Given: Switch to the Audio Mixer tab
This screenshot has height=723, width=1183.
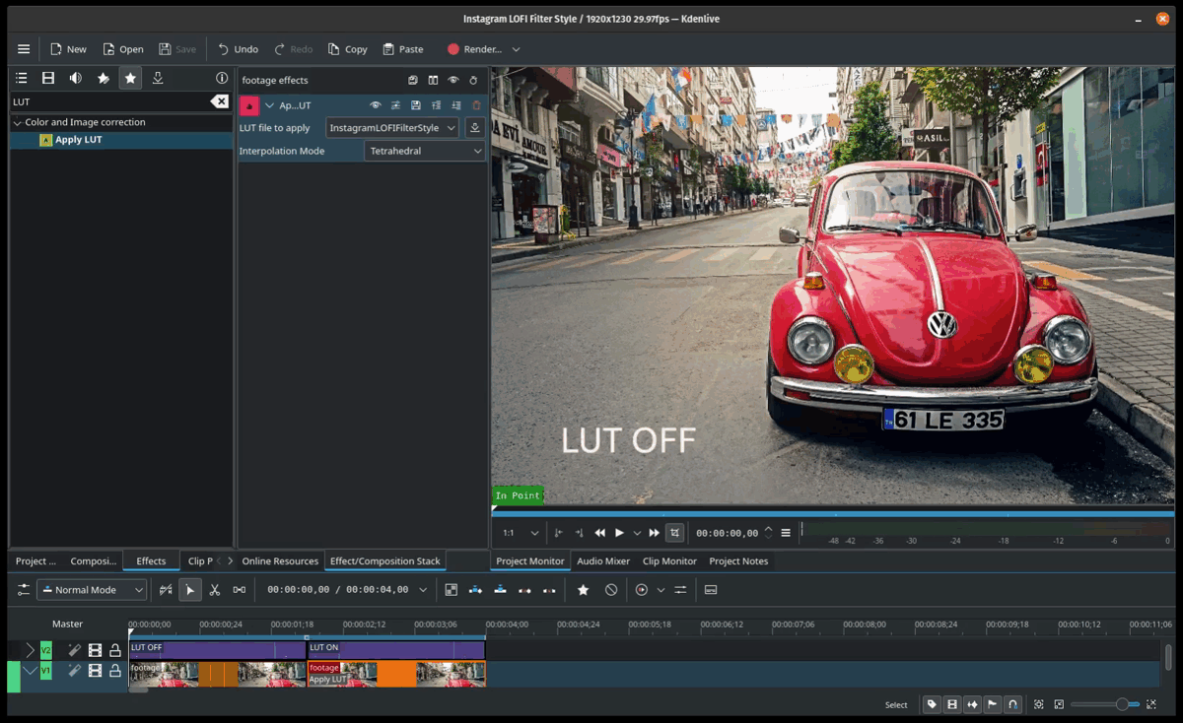Looking at the screenshot, I should pos(603,561).
